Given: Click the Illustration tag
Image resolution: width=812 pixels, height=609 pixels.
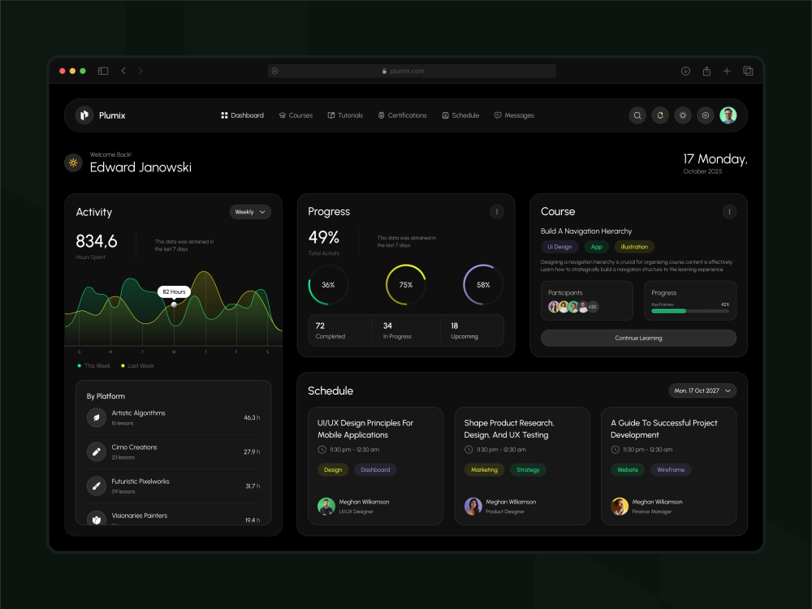Looking at the screenshot, I should [x=634, y=247].
